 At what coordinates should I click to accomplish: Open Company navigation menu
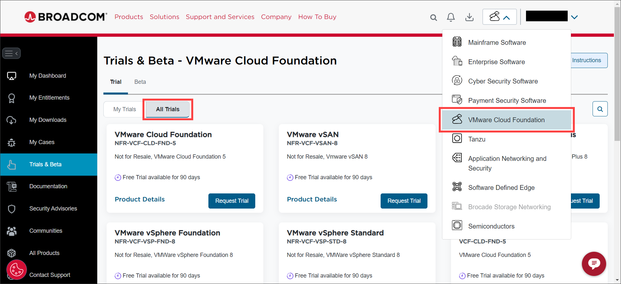click(276, 17)
